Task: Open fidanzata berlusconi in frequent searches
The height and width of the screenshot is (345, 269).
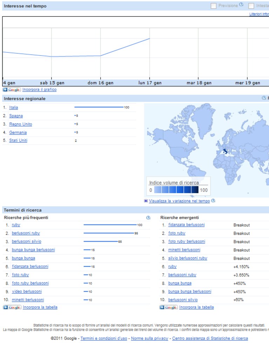Action: pyautogui.click(x=30, y=267)
